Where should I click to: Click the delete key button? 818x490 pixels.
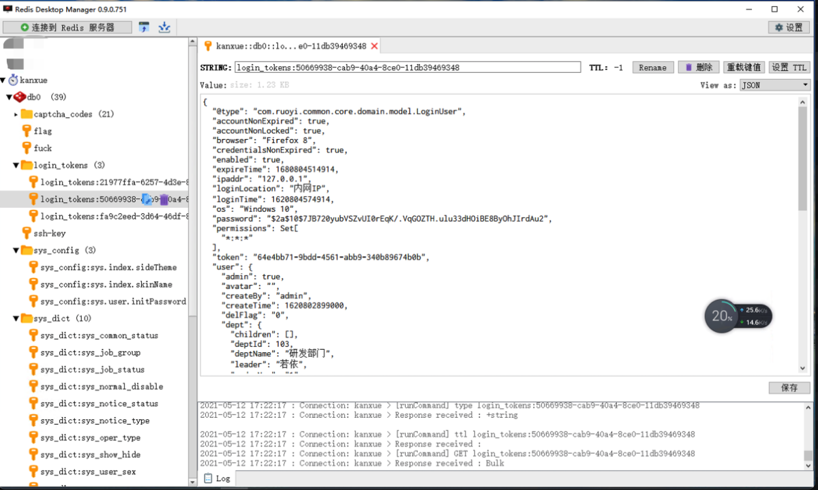(699, 67)
